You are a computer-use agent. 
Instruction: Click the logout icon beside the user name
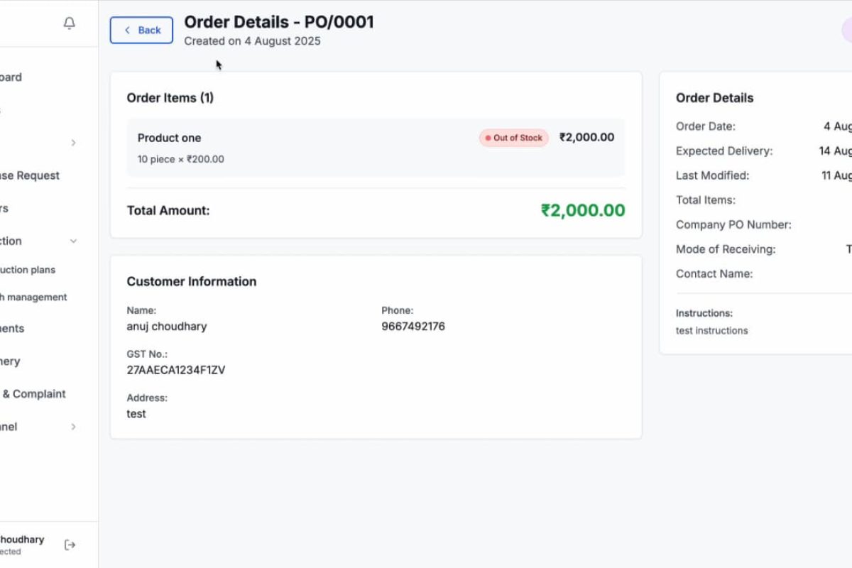[70, 545]
